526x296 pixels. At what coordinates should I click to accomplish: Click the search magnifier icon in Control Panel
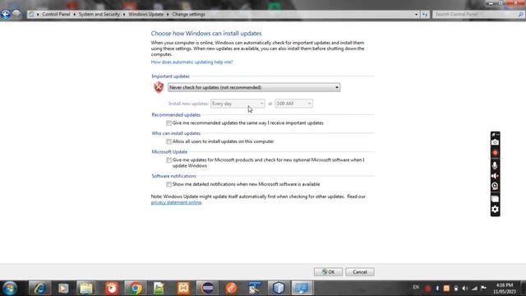[x=520, y=15]
